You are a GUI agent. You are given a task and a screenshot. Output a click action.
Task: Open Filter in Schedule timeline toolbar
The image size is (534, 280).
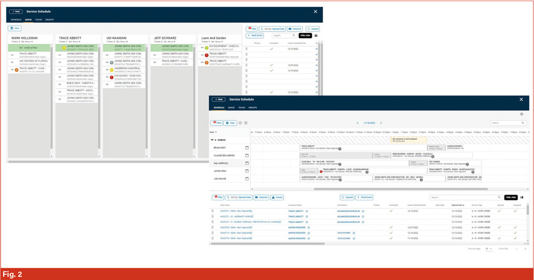217,123
